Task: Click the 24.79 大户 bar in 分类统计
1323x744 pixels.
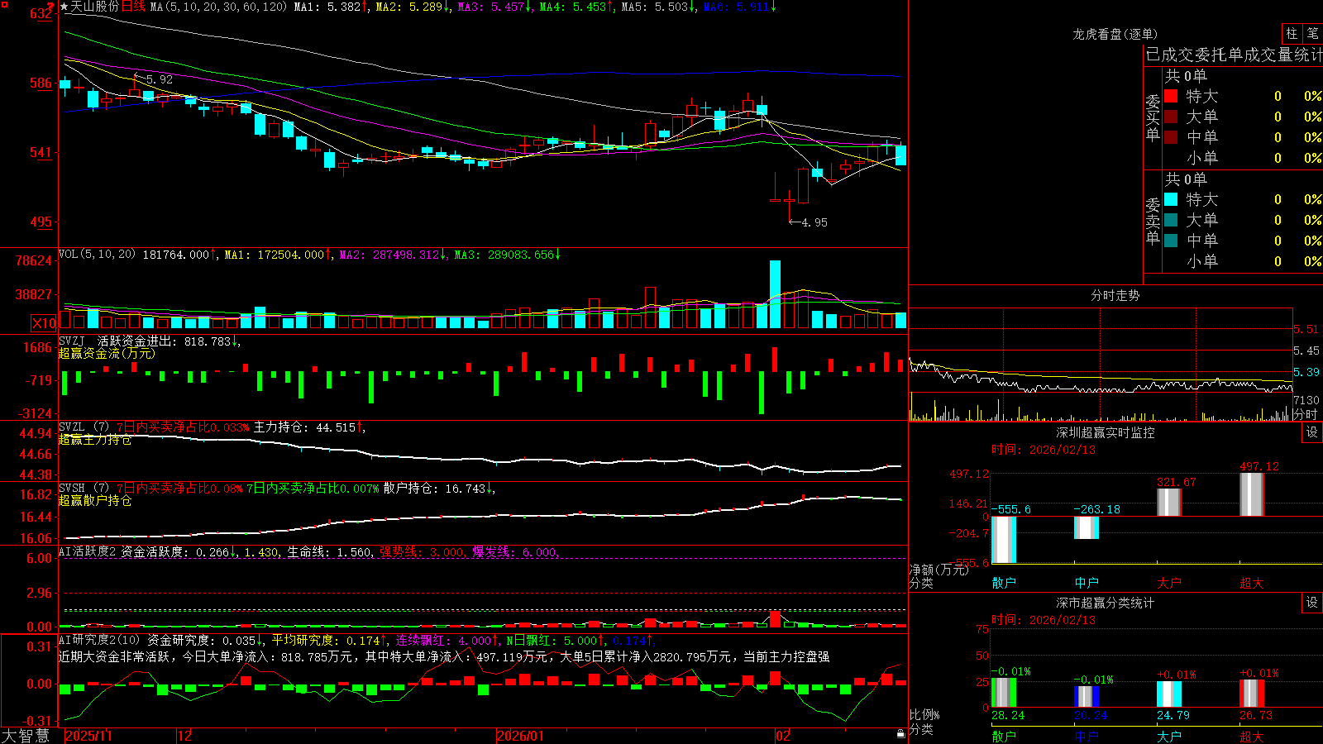Action: coord(1169,694)
